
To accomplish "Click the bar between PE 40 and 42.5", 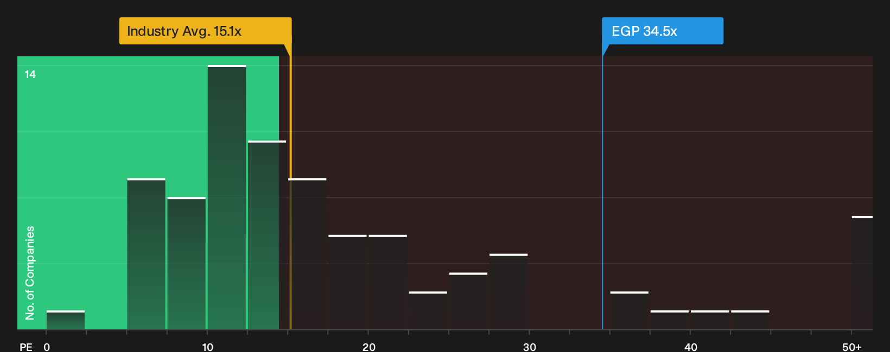I will 710,320.
